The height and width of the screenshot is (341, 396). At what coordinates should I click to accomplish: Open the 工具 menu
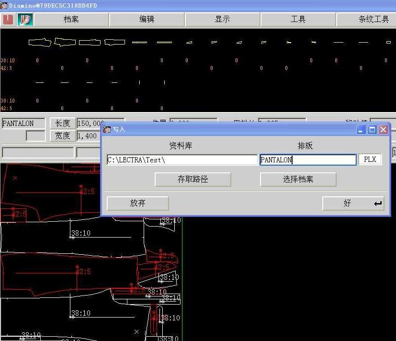click(298, 19)
